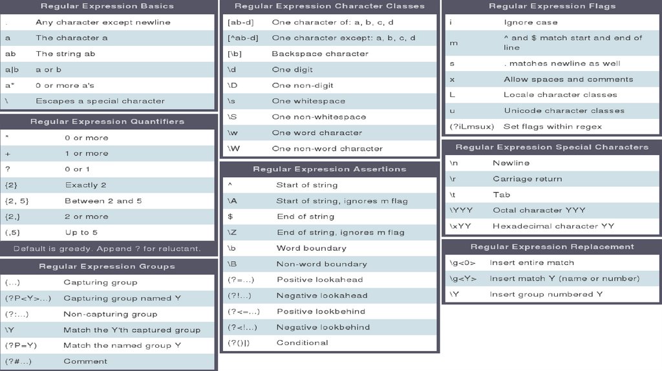Click the Regular Expression Replacement header
Screen dimensions: 662x371
(551, 247)
